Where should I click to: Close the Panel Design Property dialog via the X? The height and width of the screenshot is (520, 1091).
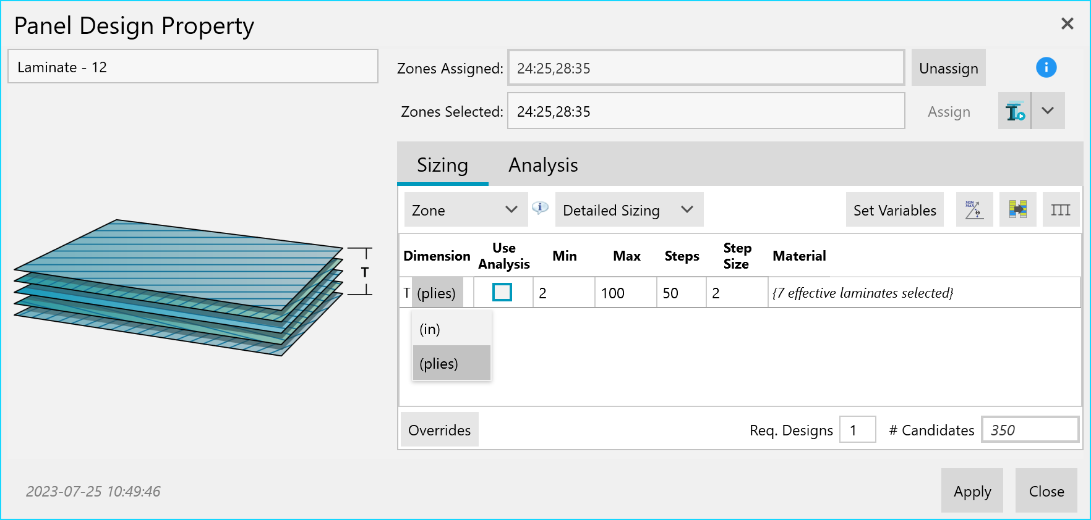(1067, 23)
